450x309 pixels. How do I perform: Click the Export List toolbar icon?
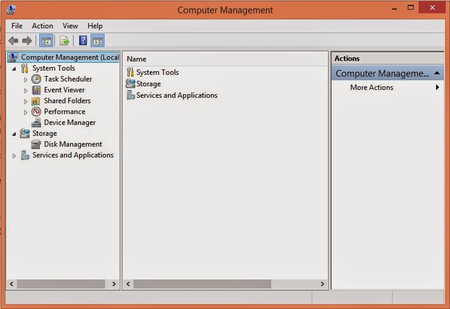tap(64, 40)
